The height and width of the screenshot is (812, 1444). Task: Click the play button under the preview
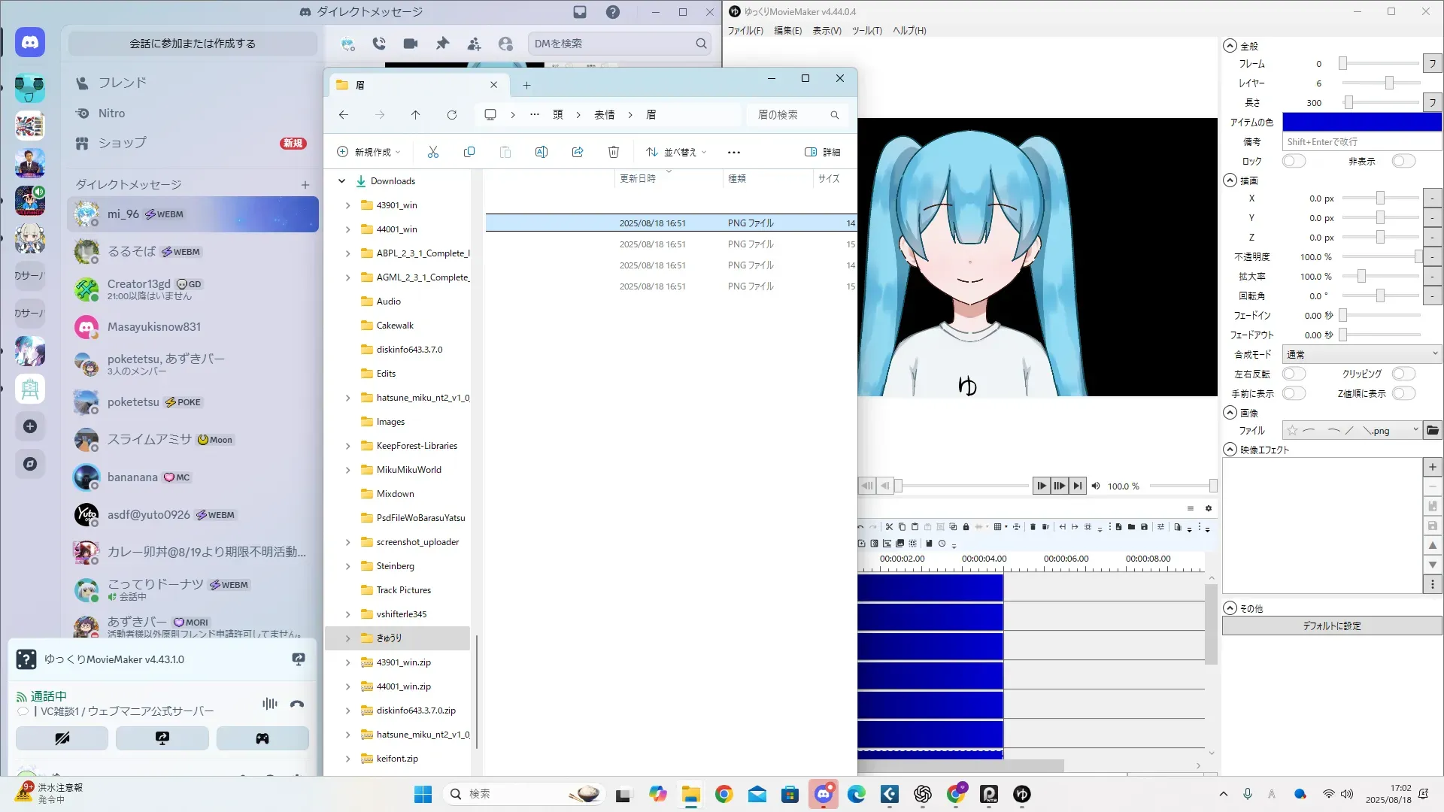(x=1041, y=486)
